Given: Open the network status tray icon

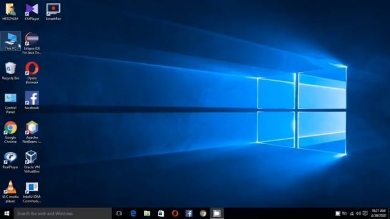Looking at the screenshot, I should 352,214.
